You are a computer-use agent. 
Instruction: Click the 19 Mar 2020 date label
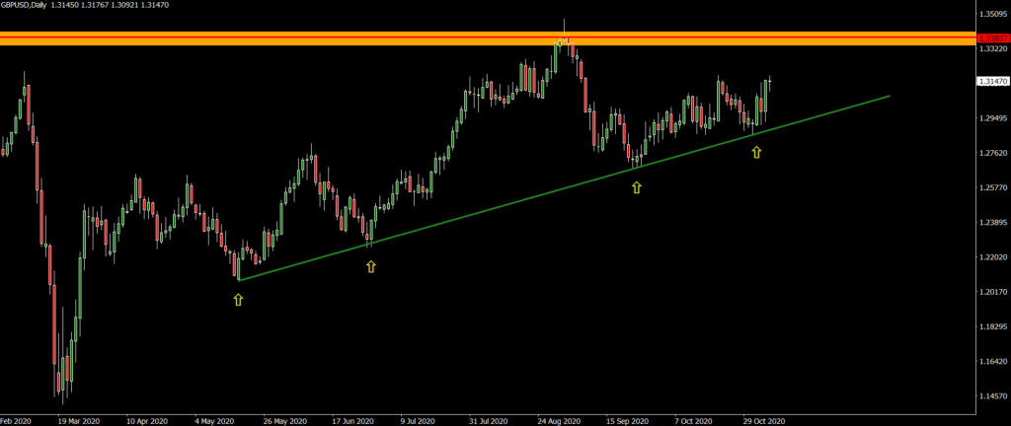coord(81,419)
